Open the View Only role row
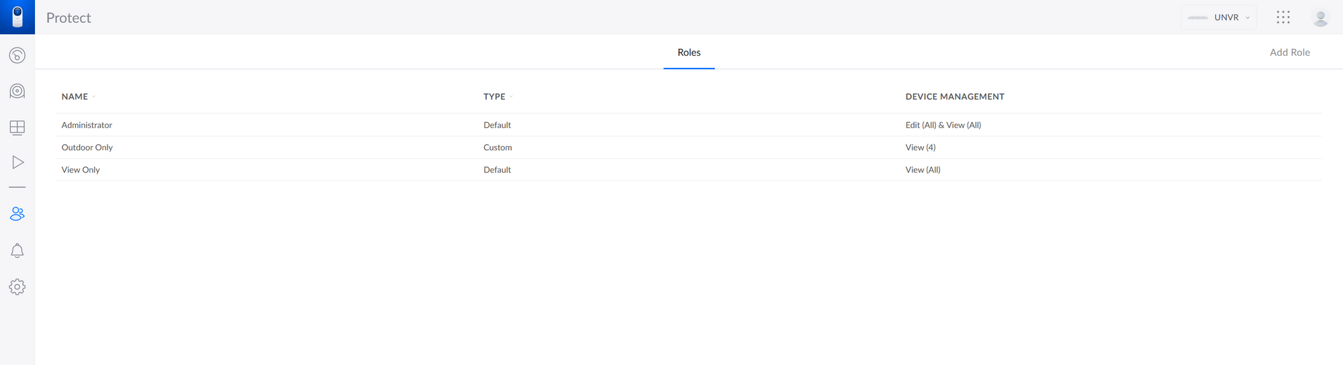The height and width of the screenshot is (365, 1343). coord(689,170)
